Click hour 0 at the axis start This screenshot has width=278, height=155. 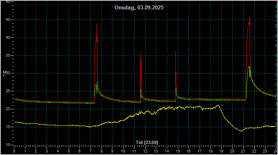click(x=14, y=151)
